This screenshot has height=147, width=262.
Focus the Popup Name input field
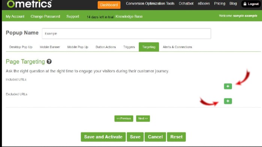[127, 33]
